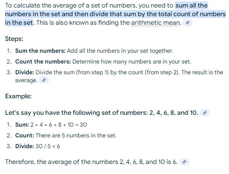Click the 'Steps:' heading

point(14,39)
